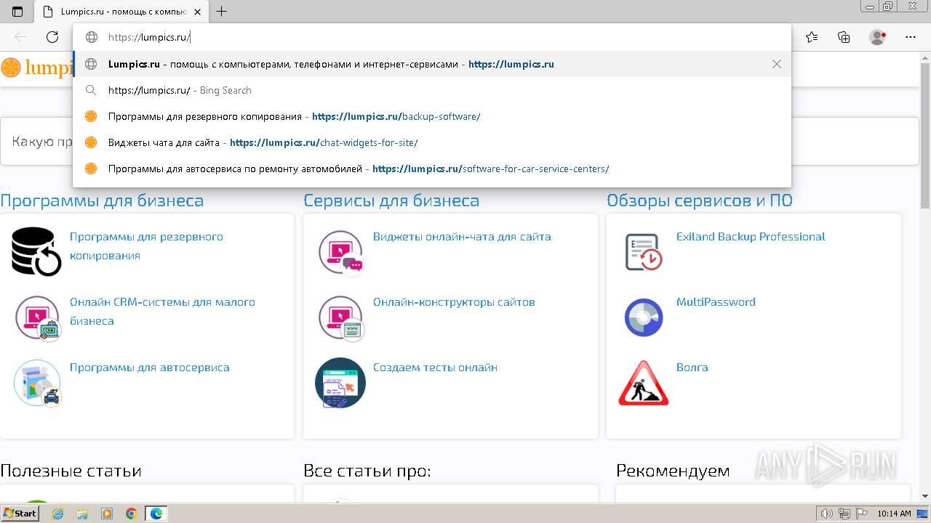931x523 pixels.
Task: Open Сервисы для бизнеса section heading
Action: tap(391, 200)
